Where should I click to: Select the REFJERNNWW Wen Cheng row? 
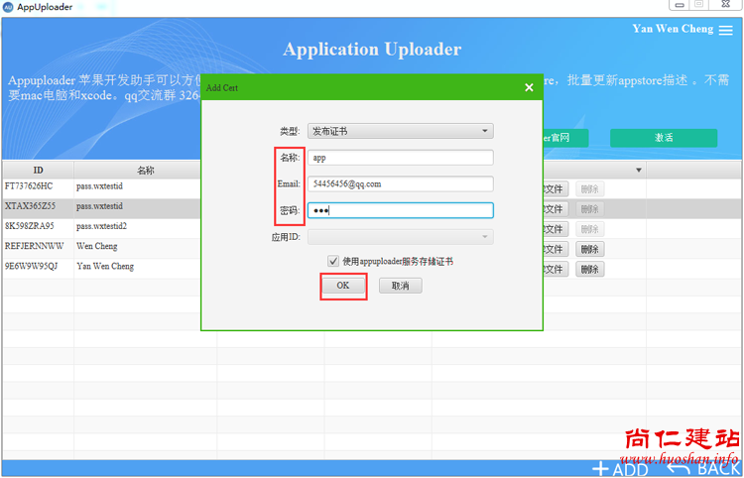click(38, 246)
